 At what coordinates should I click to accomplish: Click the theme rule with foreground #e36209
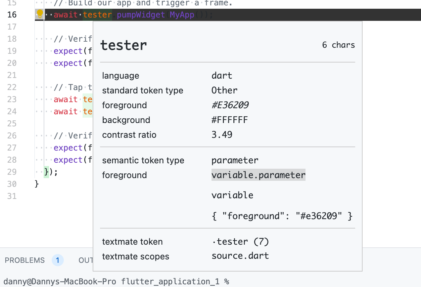click(x=282, y=215)
